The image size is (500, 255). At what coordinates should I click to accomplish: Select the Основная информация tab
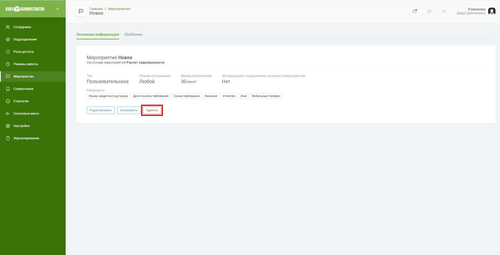coord(98,34)
